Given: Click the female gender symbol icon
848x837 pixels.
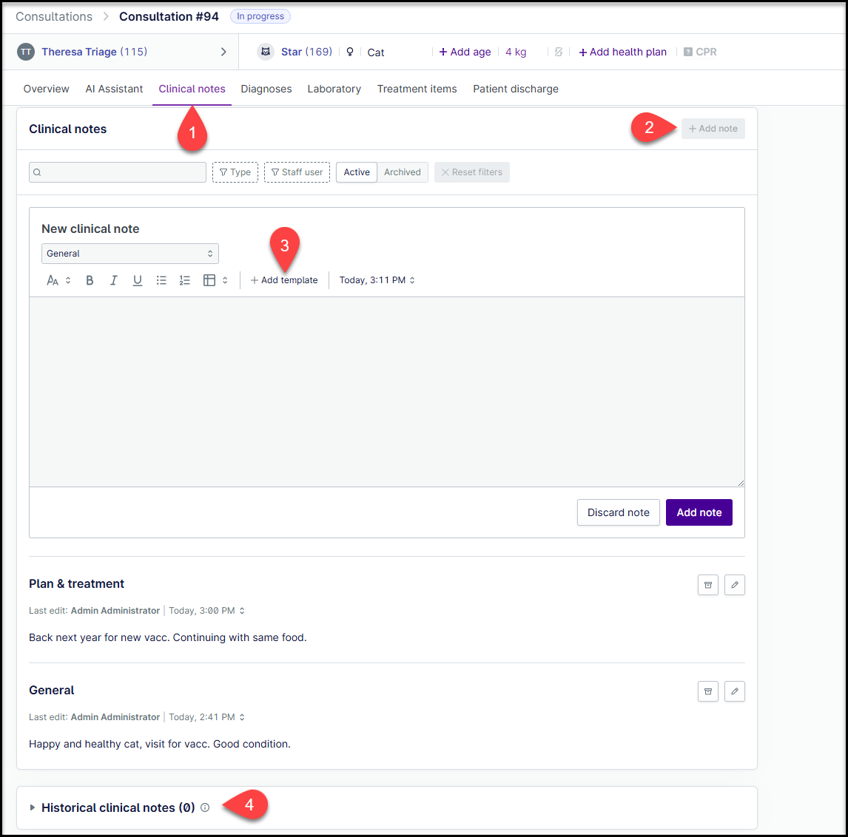Looking at the screenshot, I should [x=350, y=52].
